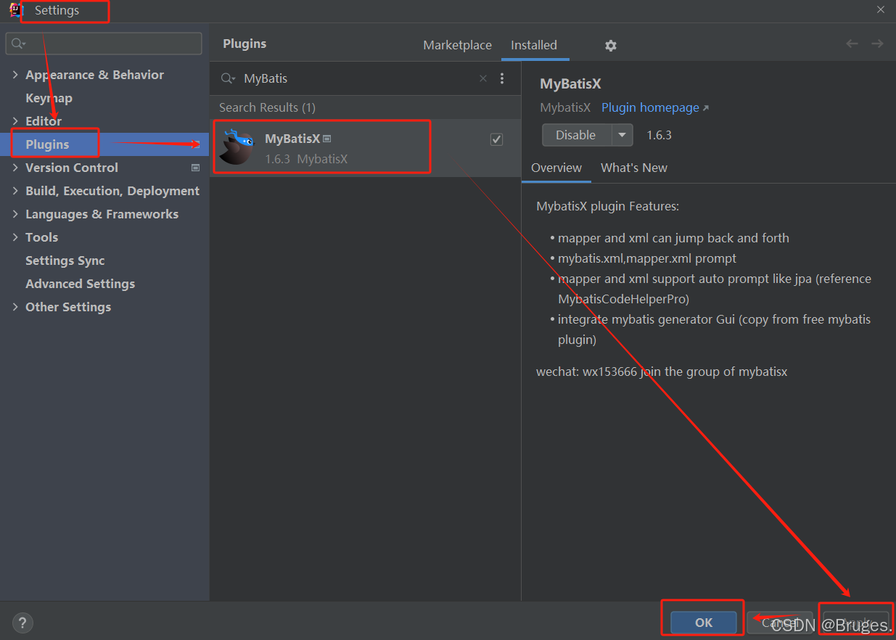Click the plugin search magnifier icon
Viewport: 896px width, 640px height.
tap(229, 78)
